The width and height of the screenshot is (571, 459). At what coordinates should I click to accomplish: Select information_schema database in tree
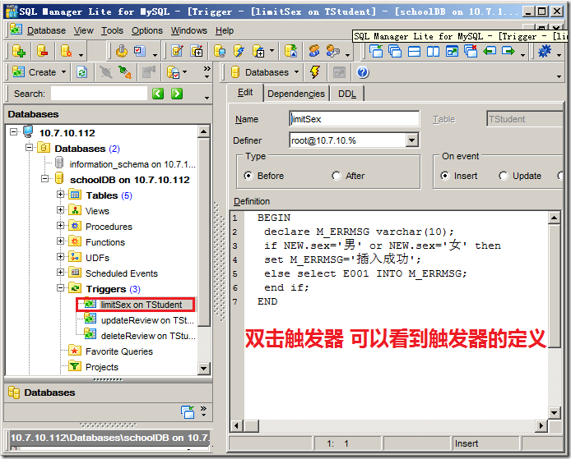[x=132, y=164]
